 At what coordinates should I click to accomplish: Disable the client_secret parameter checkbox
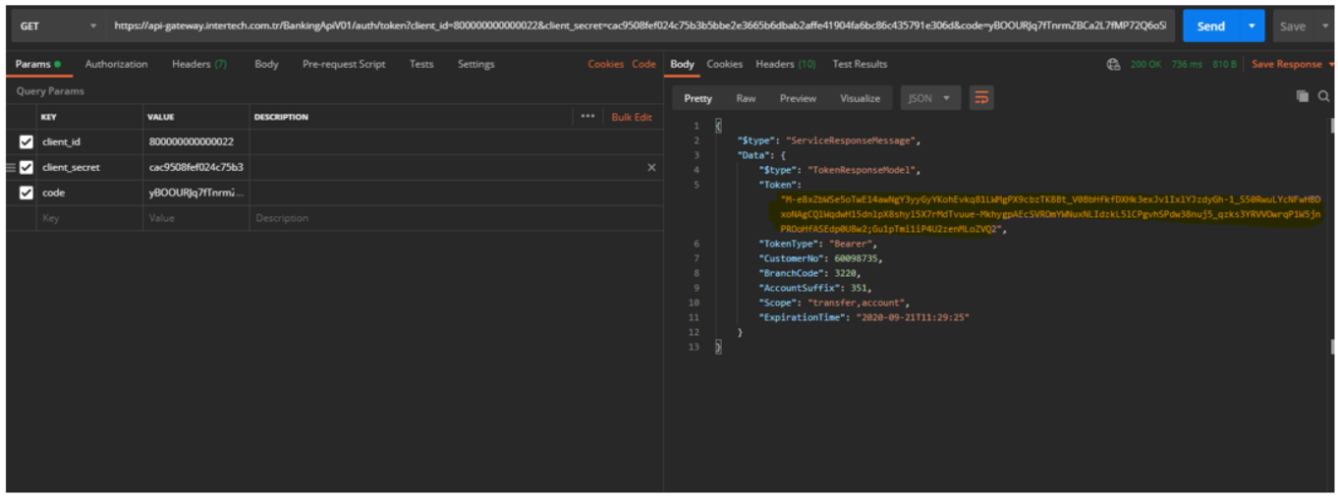pos(27,168)
